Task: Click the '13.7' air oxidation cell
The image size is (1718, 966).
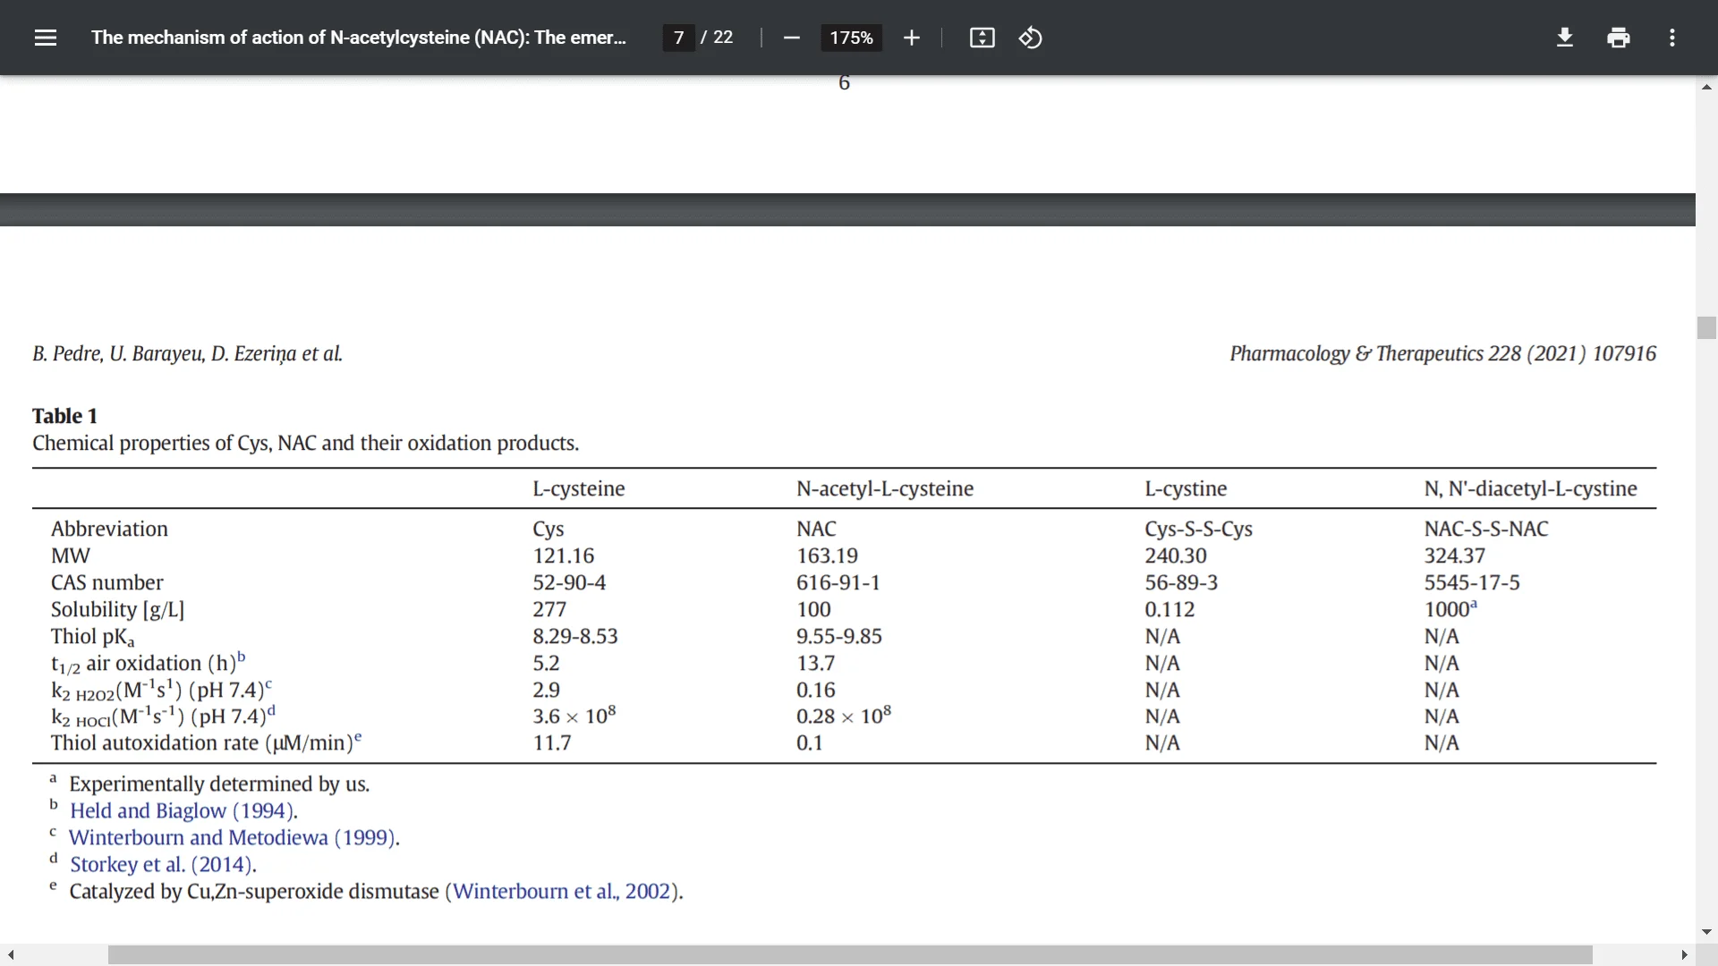Action: [815, 663]
